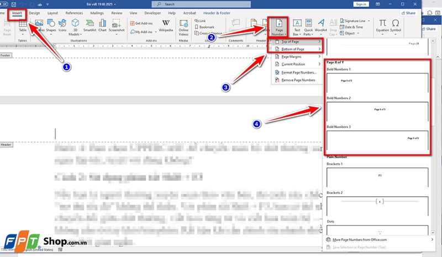442x257 pixels.
Task: Select the Bold Numbers 2 thumbnail
Action: 377,112
